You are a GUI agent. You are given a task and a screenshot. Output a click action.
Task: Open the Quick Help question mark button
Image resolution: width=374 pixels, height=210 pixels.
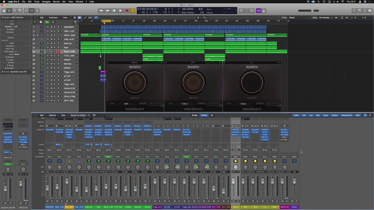pyautogui.click(x=15, y=11)
